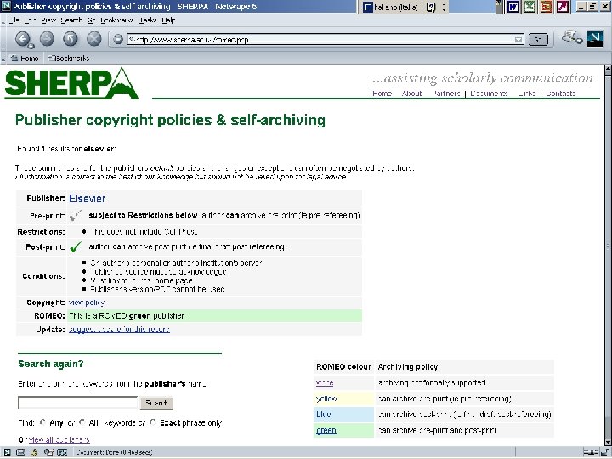Go forward with the Forward arrow button
612x459 pixels.
pyautogui.click(x=47, y=39)
